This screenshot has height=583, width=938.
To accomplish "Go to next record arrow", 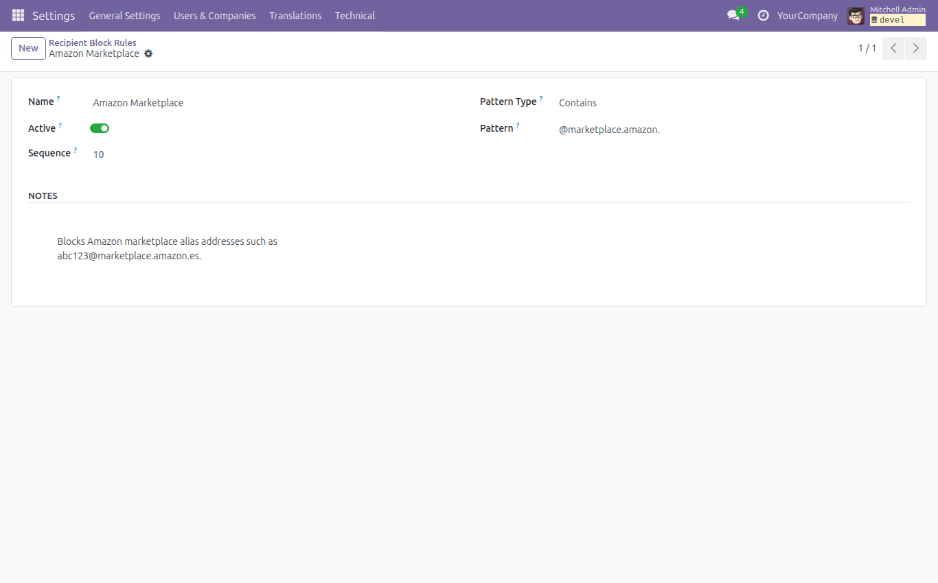I will [916, 48].
